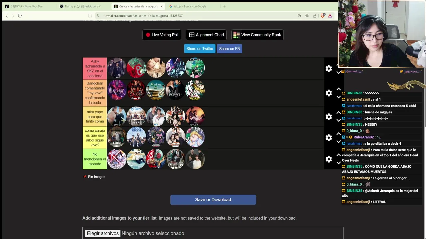Viewport: 426px width, 239px height.
Task: Move the como carajo tier up
Action: (339, 134)
